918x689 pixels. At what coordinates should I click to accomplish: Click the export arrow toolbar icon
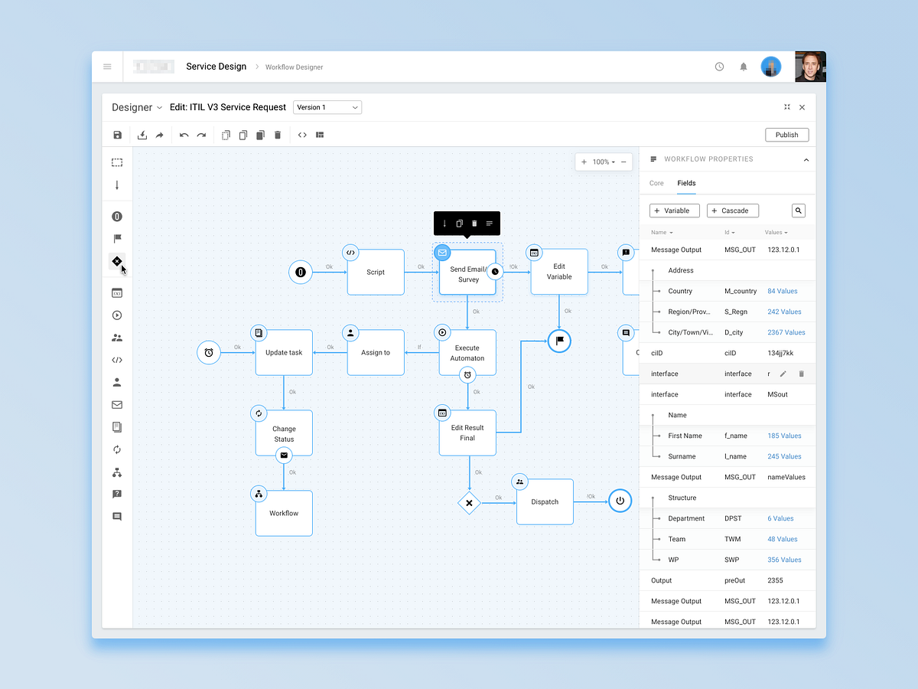pyautogui.click(x=160, y=135)
